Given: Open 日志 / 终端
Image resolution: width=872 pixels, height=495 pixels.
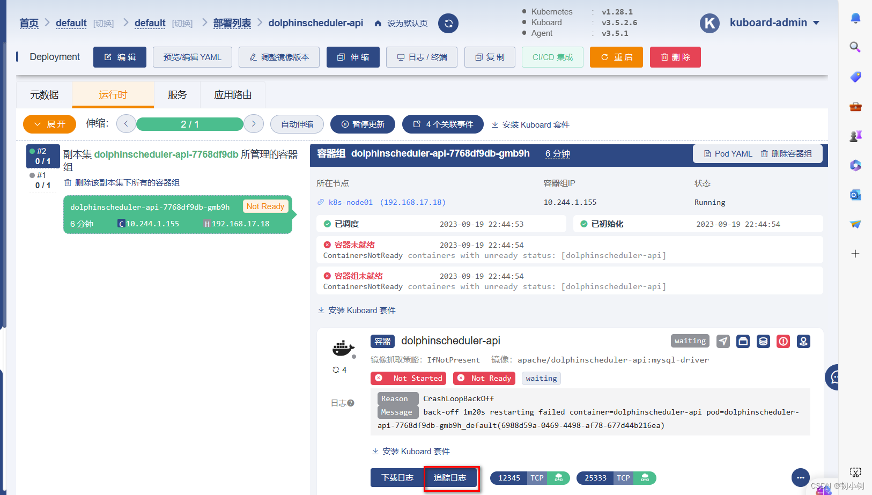Looking at the screenshot, I should (x=422, y=57).
